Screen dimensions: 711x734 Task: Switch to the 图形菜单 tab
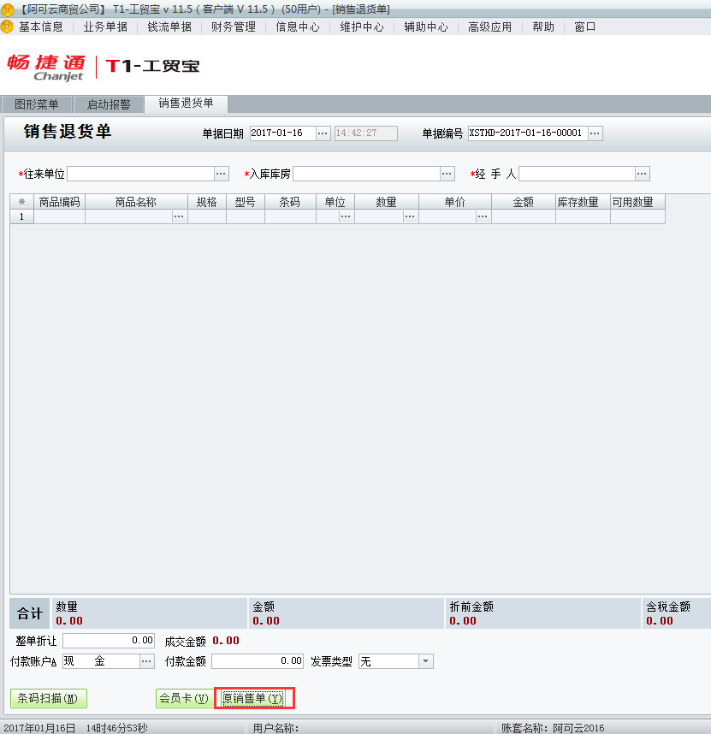(36, 104)
